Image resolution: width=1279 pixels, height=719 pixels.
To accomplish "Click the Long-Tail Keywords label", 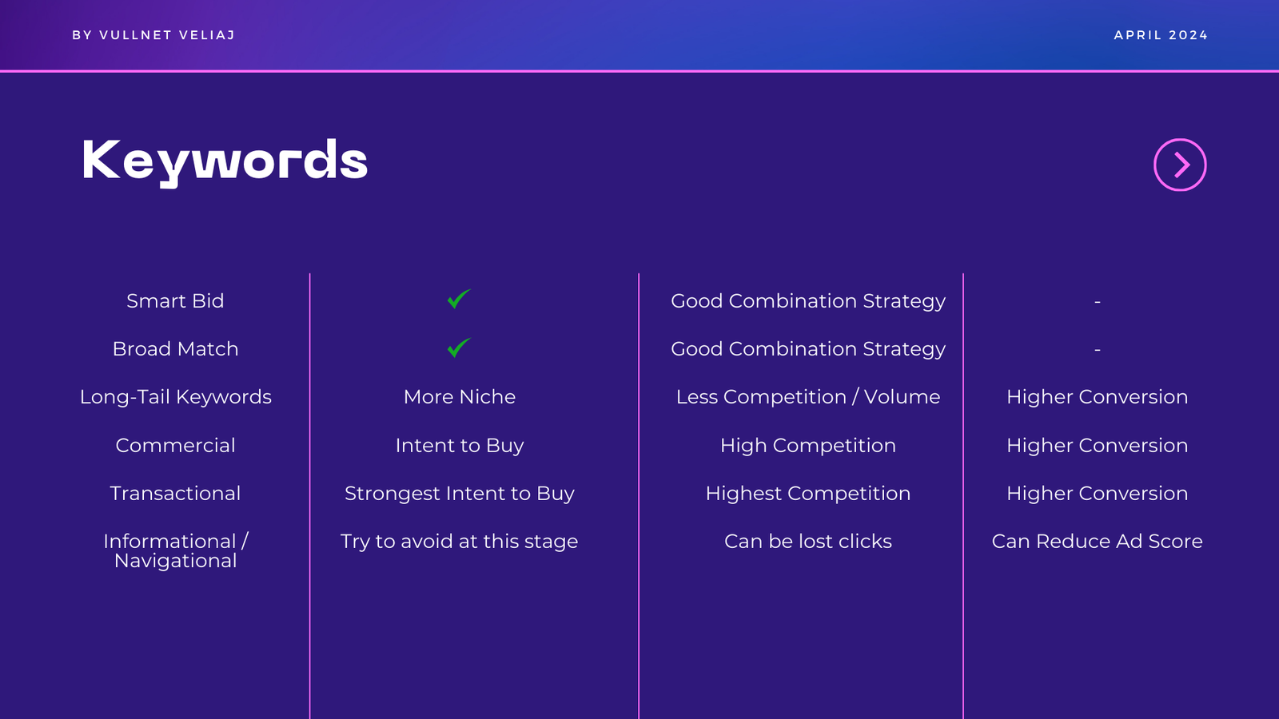I will pyautogui.click(x=175, y=397).
